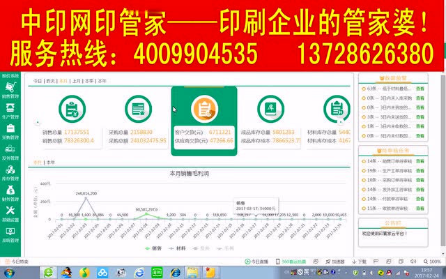The image size is (446, 279).
Task: Select 本季 this quarter date filter tab
Action: 89,81
